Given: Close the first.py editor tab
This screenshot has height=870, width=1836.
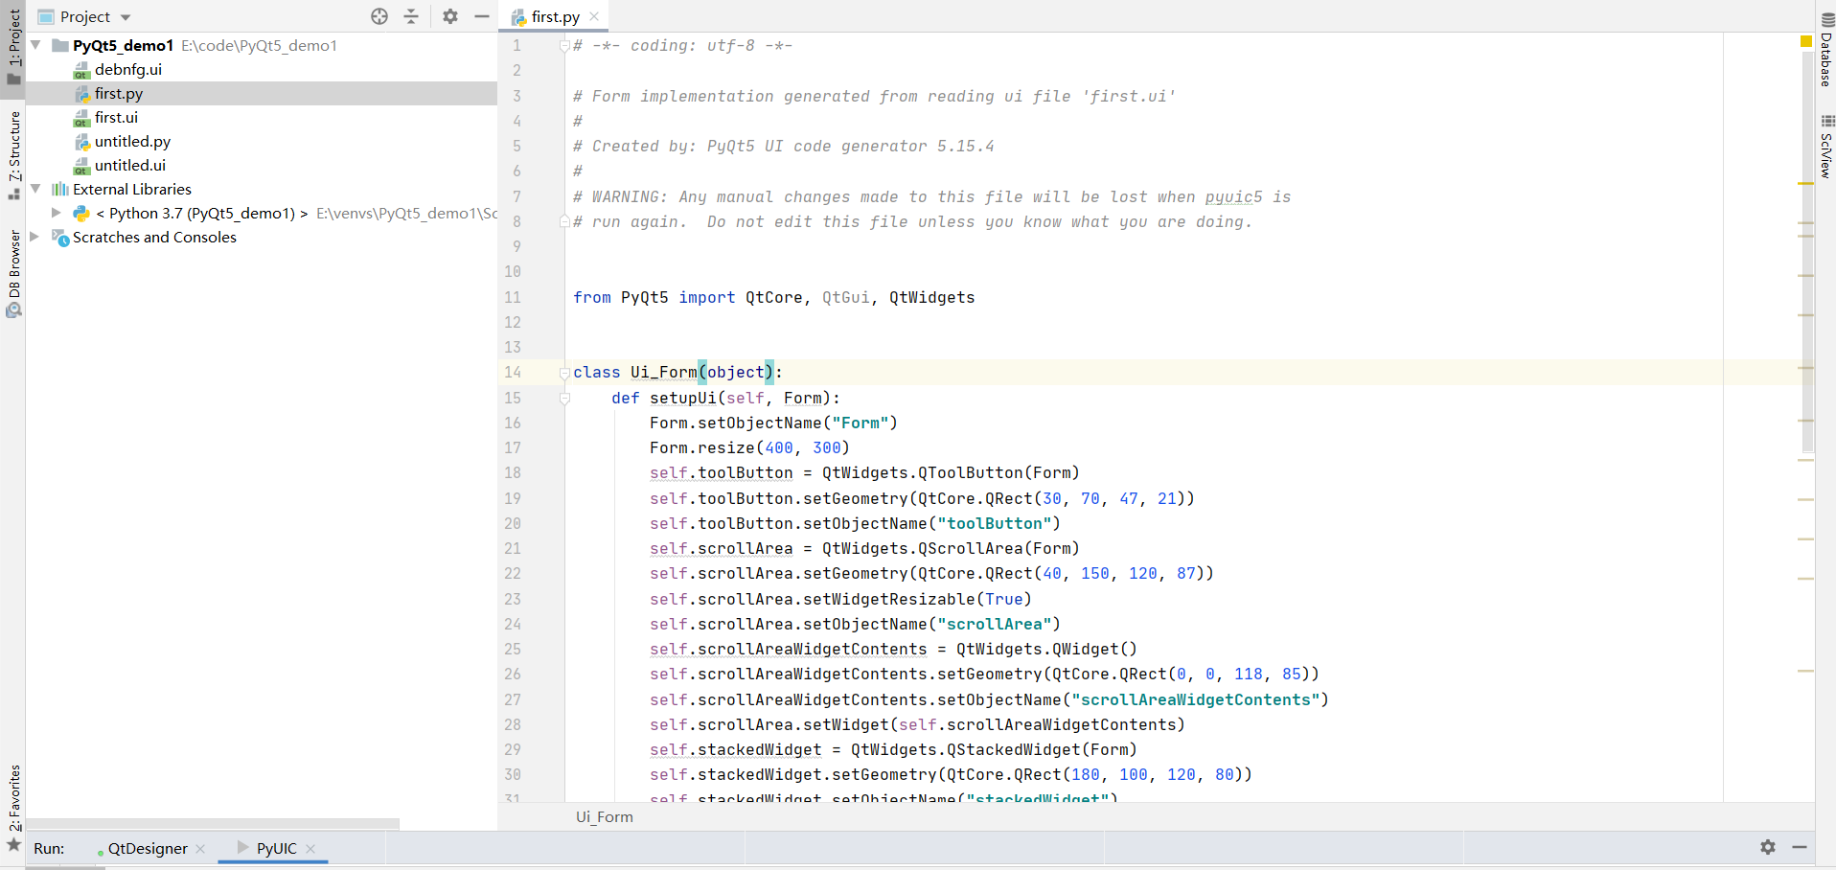Looking at the screenshot, I should pyautogui.click(x=594, y=16).
